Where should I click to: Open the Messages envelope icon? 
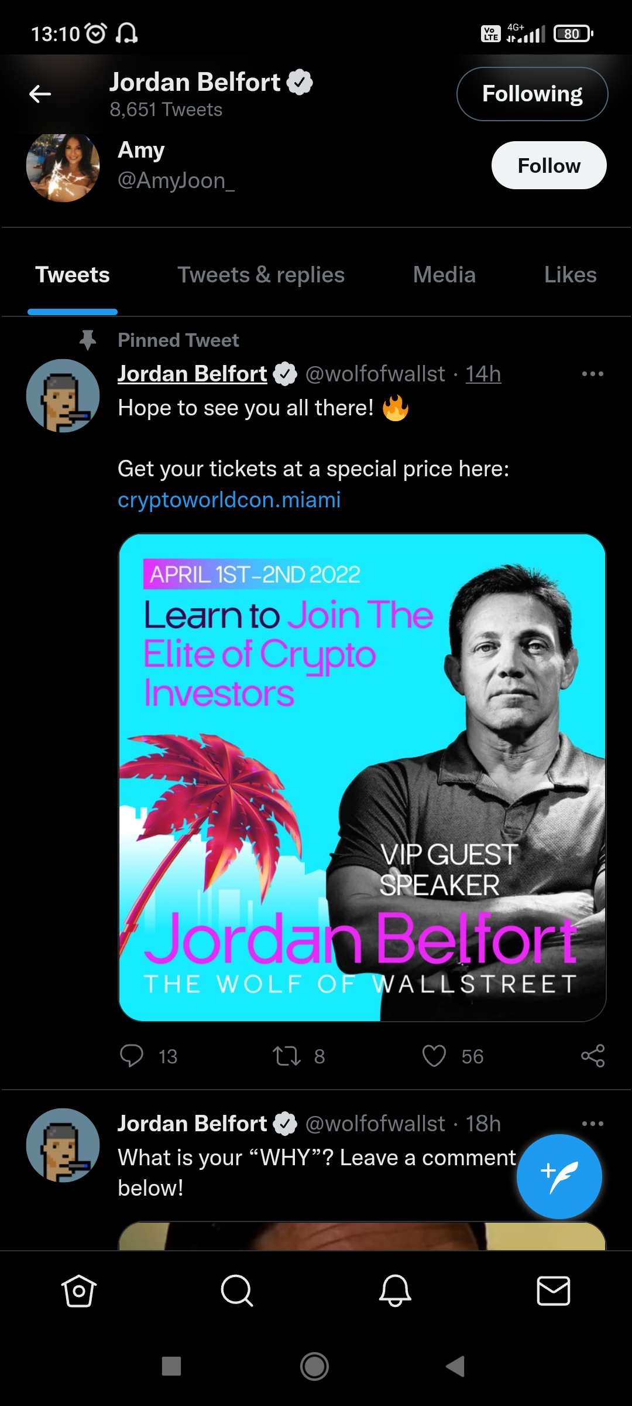tap(554, 1291)
